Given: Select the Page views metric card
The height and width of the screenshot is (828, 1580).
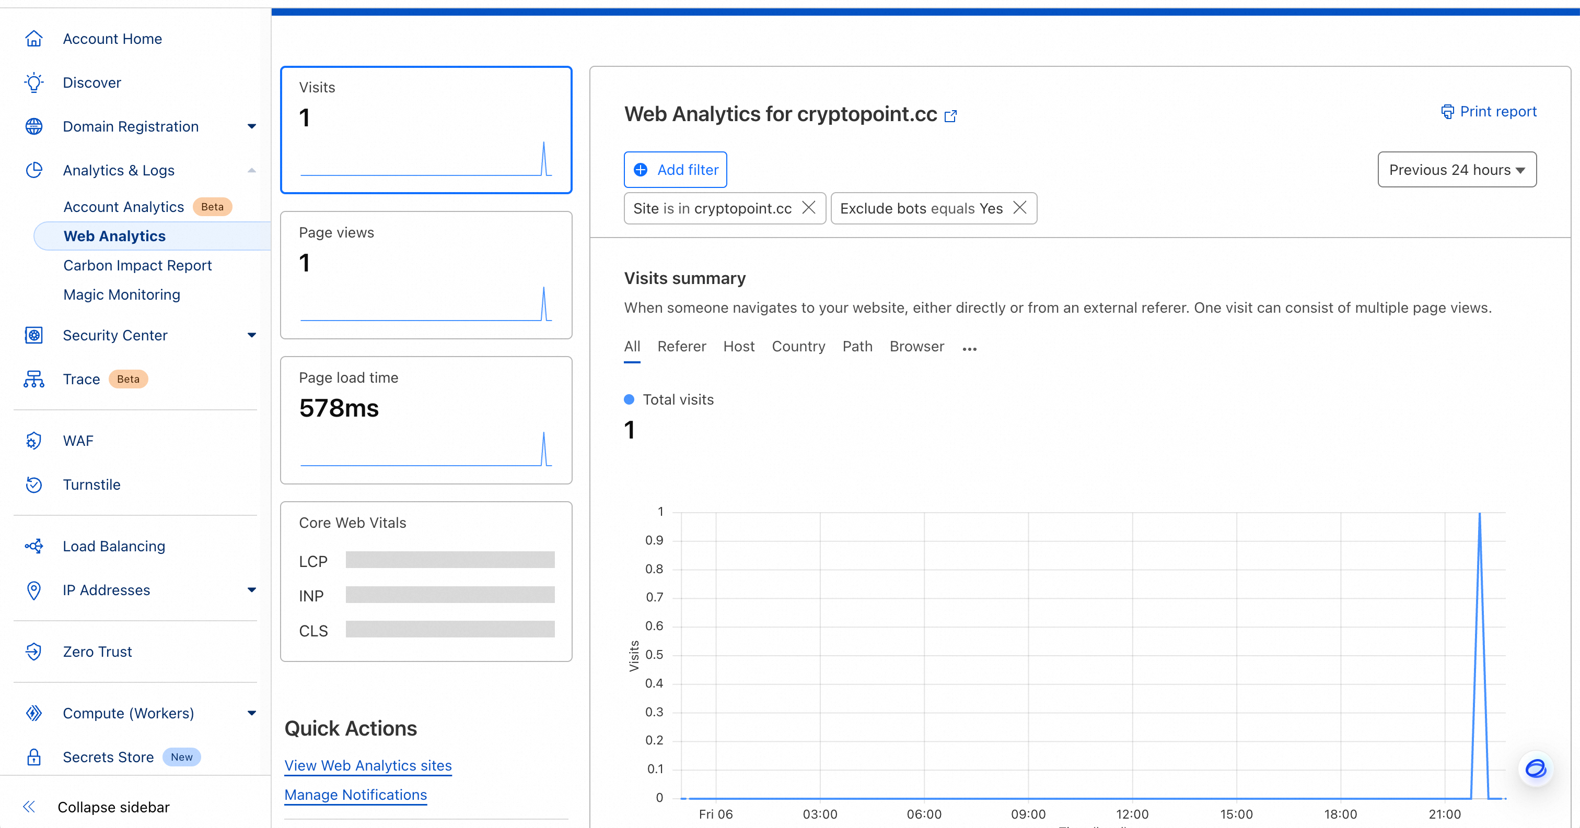Looking at the screenshot, I should point(426,275).
